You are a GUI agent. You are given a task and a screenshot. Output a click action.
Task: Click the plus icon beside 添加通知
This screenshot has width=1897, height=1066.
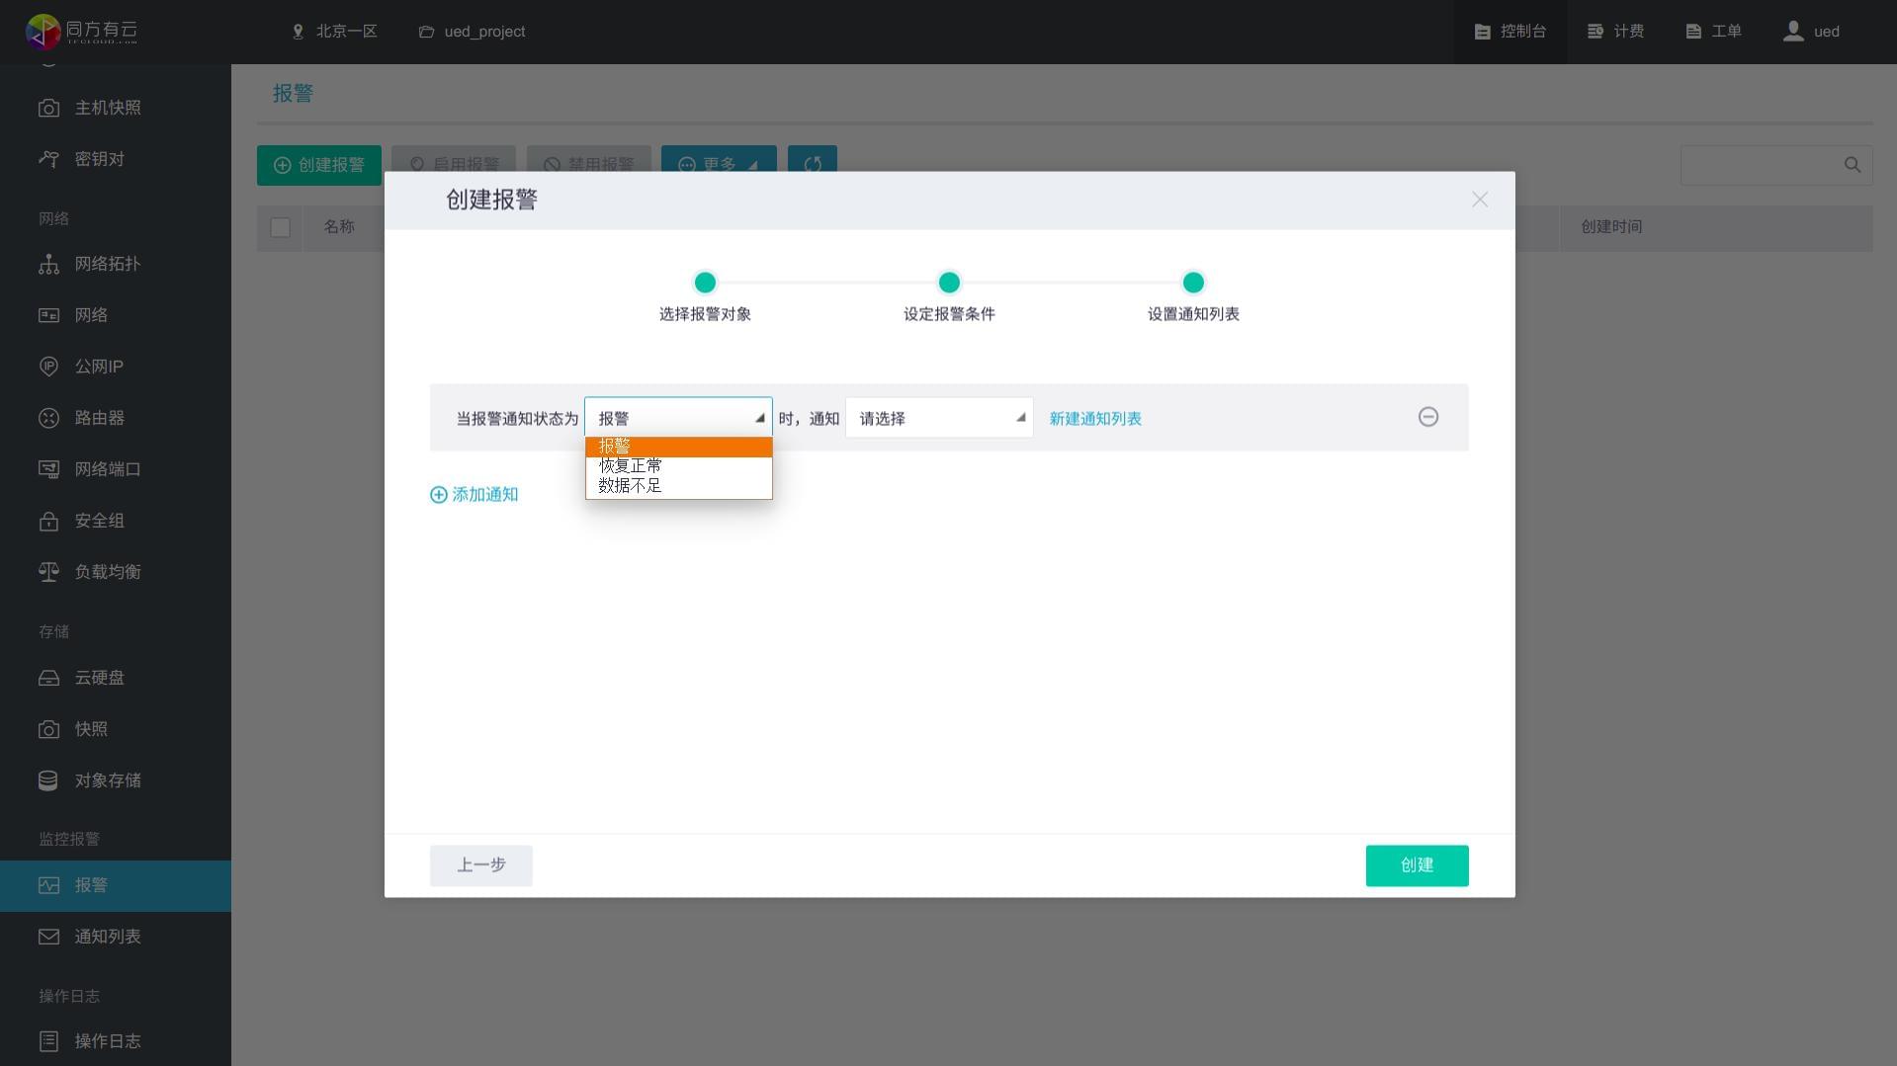(x=438, y=495)
